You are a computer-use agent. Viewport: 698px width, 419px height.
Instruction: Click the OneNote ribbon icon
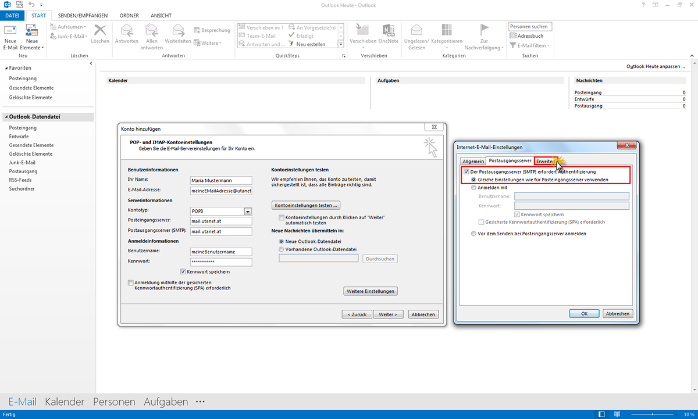(389, 34)
